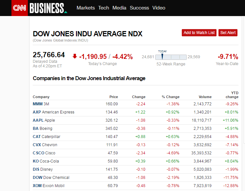Open the Video navigation item
The image size is (245, 191).
159,8
